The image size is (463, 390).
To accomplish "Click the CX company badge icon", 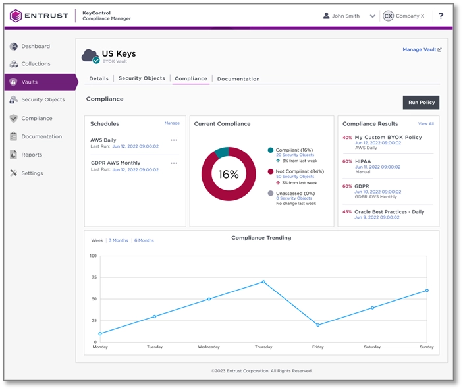I will click(388, 16).
